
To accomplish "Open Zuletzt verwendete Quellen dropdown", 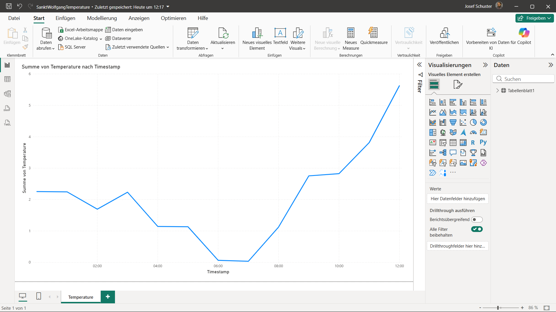I will click(138, 47).
